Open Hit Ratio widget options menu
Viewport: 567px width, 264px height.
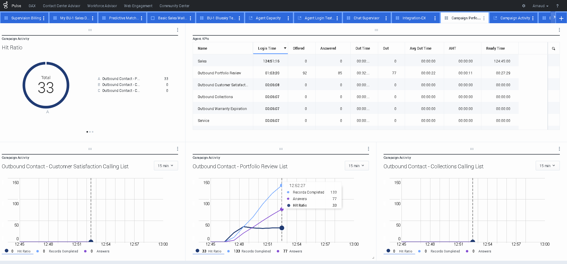[x=177, y=30]
